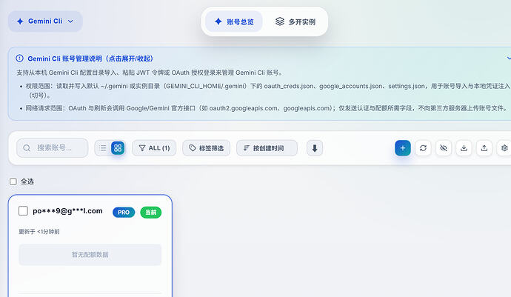This screenshot has height=297, width=511.
Task: Collapse the Gemini Cli 账号管理说明 banner
Action: (90, 59)
